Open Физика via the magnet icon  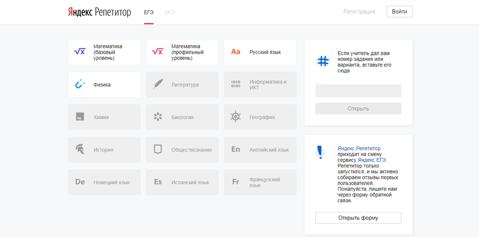coord(80,84)
